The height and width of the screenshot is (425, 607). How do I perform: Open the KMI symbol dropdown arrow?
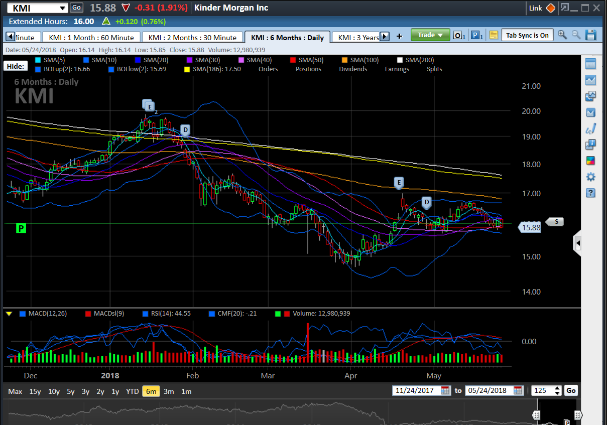click(62, 8)
